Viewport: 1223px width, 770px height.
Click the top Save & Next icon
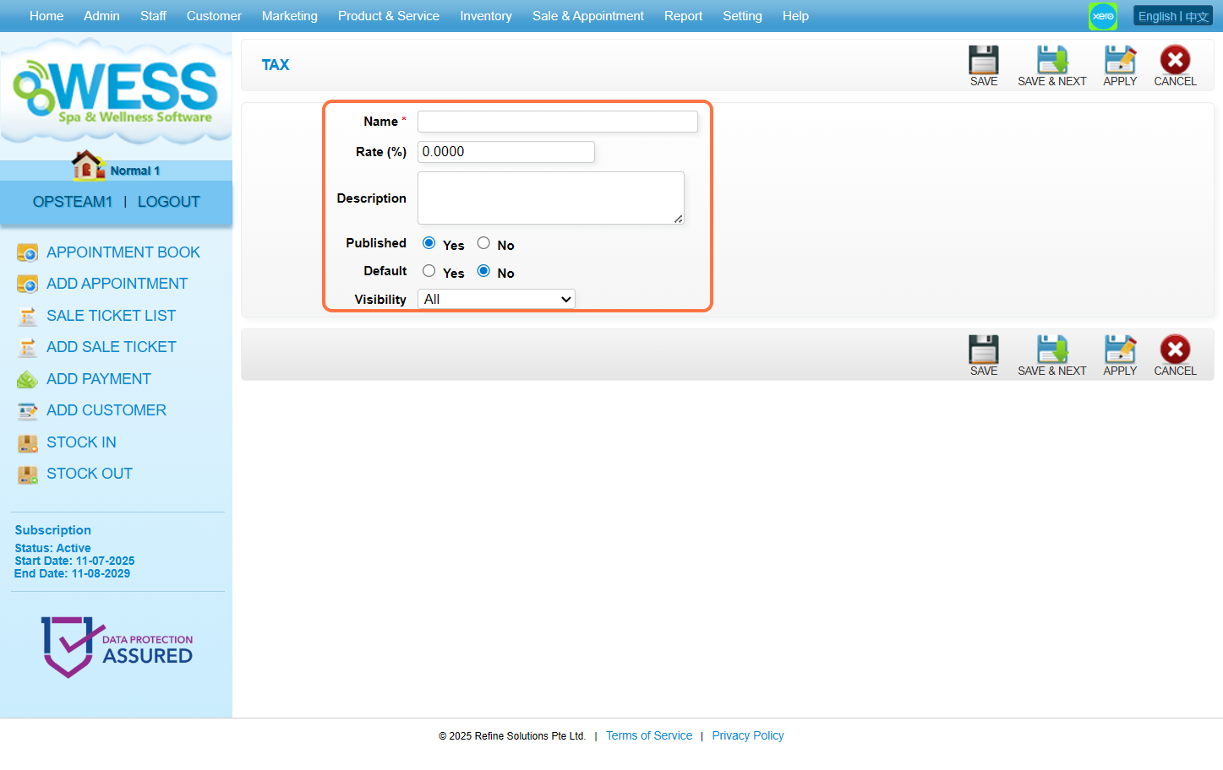tap(1051, 61)
